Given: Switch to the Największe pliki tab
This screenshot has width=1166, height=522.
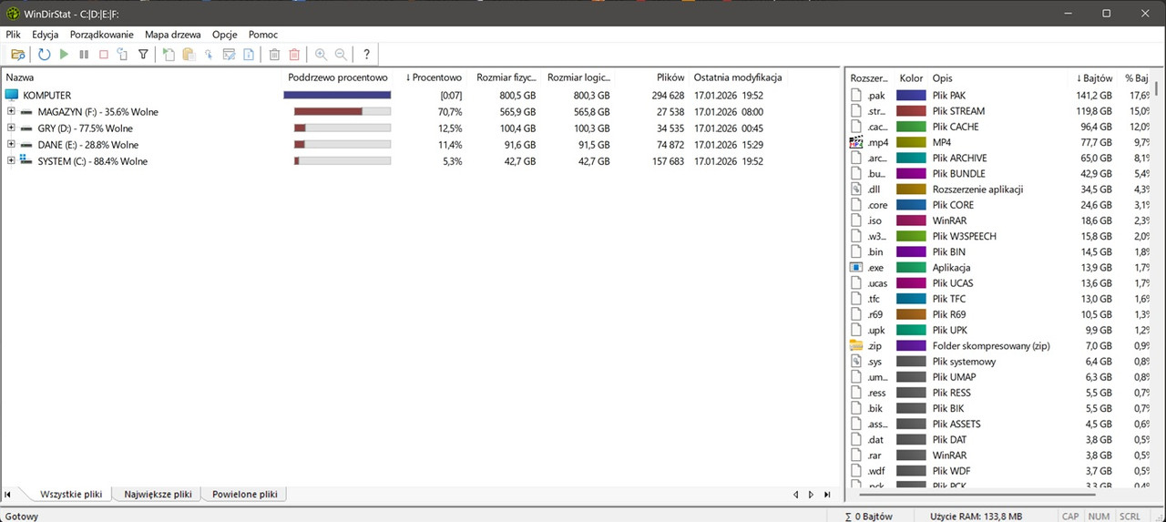Looking at the screenshot, I should coord(158,494).
